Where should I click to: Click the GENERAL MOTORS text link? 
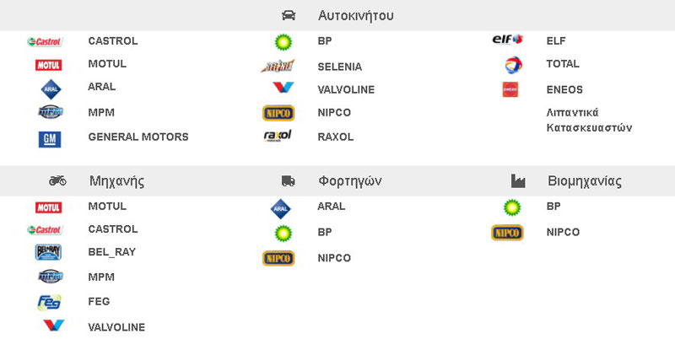(138, 137)
